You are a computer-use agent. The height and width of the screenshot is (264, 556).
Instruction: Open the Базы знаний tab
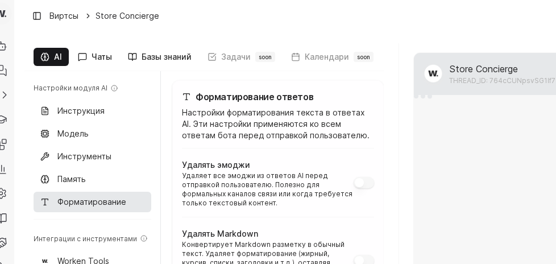tap(160, 57)
